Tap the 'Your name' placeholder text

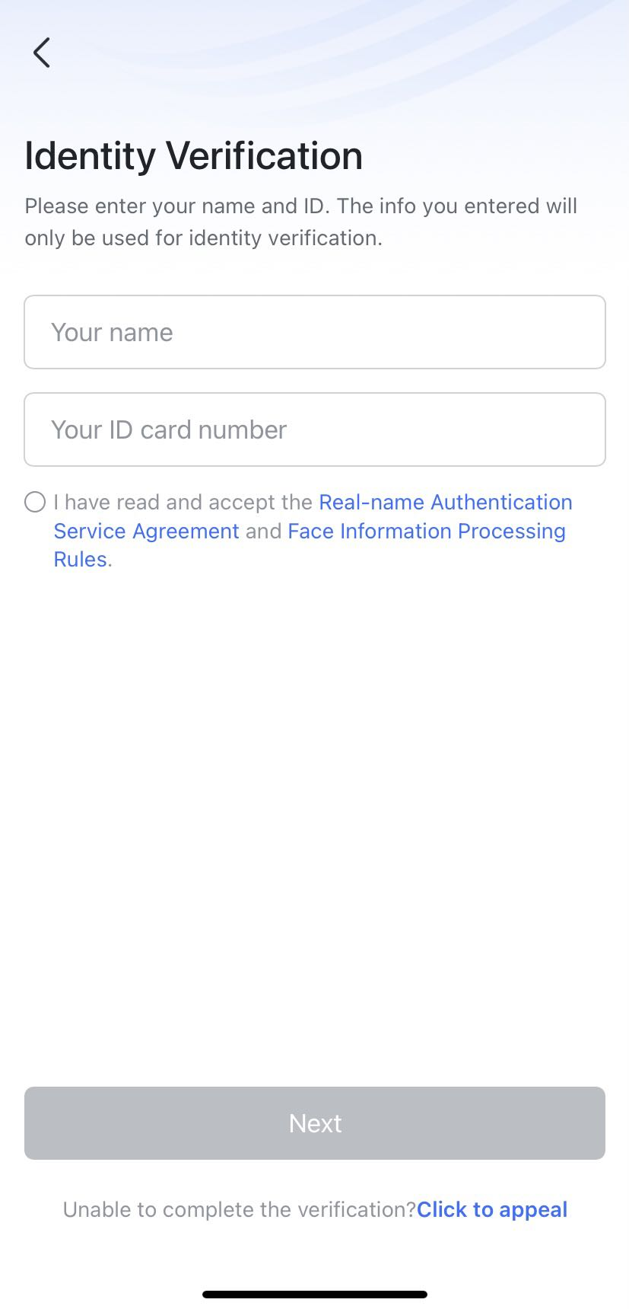pos(112,332)
